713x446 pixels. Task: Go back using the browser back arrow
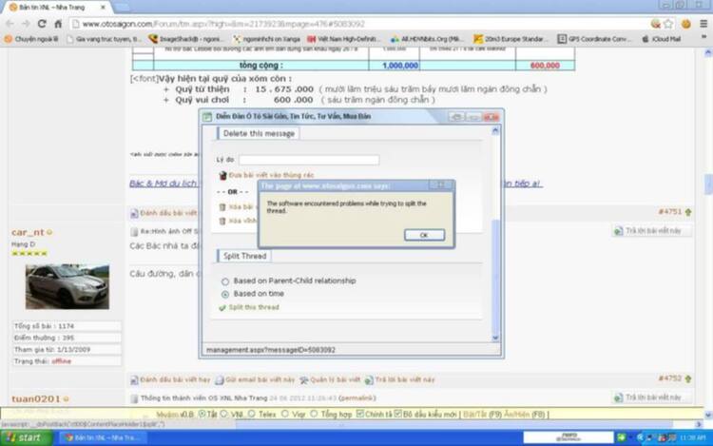click(10, 24)
